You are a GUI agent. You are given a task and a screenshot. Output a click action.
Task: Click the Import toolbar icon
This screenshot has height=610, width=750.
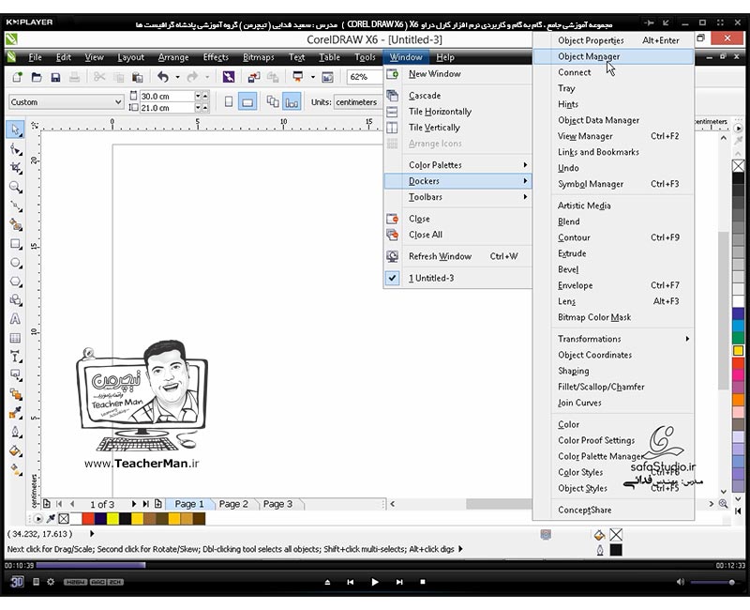coord(253,77)
